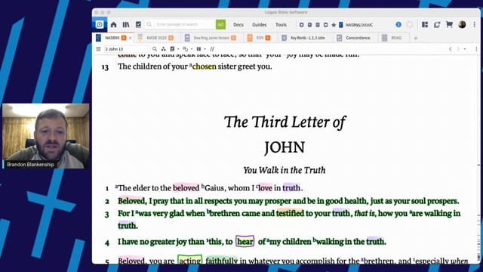Click the star favorites shortcut
This screenshot has width=483, height=272.
pos(334,25)
